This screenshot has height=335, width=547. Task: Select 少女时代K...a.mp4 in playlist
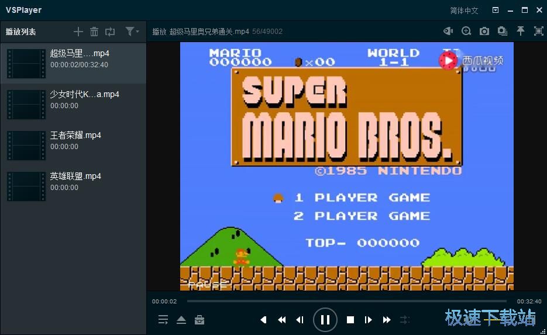[x=73, y=104]
